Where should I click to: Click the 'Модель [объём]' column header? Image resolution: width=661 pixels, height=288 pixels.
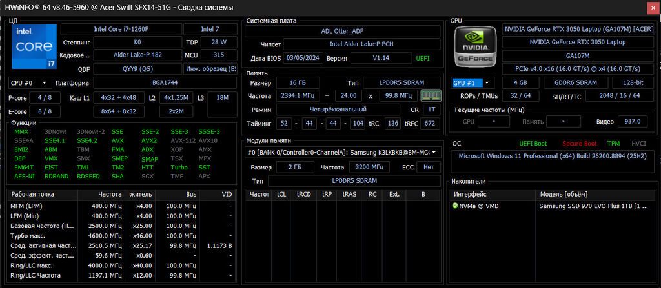point(595,194)
